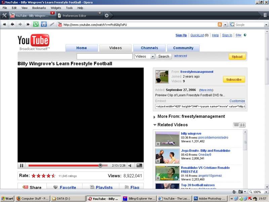Open the QuickList link
Screen dimensions: 269x202
[x=197, y=35]
